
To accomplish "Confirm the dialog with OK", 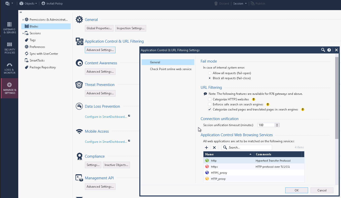I will point(297,190).
